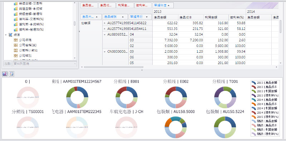Select the 獲利率... data field button
286x141 pixels.
143,5
